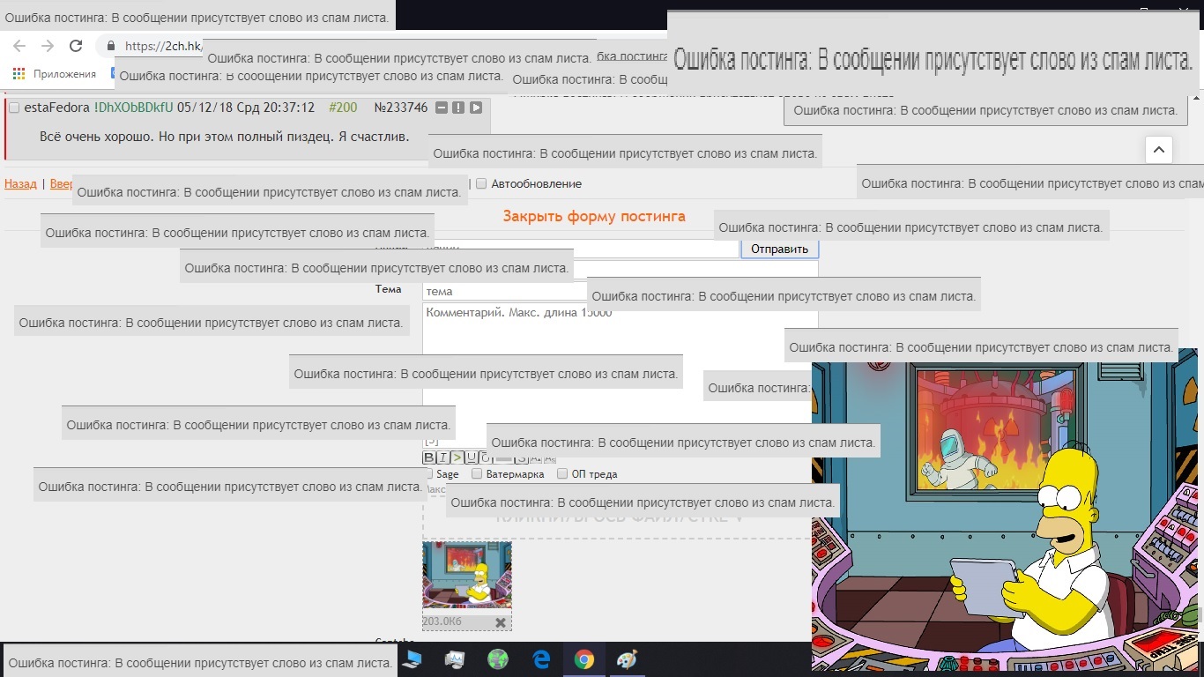
Task: Reload the page in Chrome
Action: (x=76, y=46)
